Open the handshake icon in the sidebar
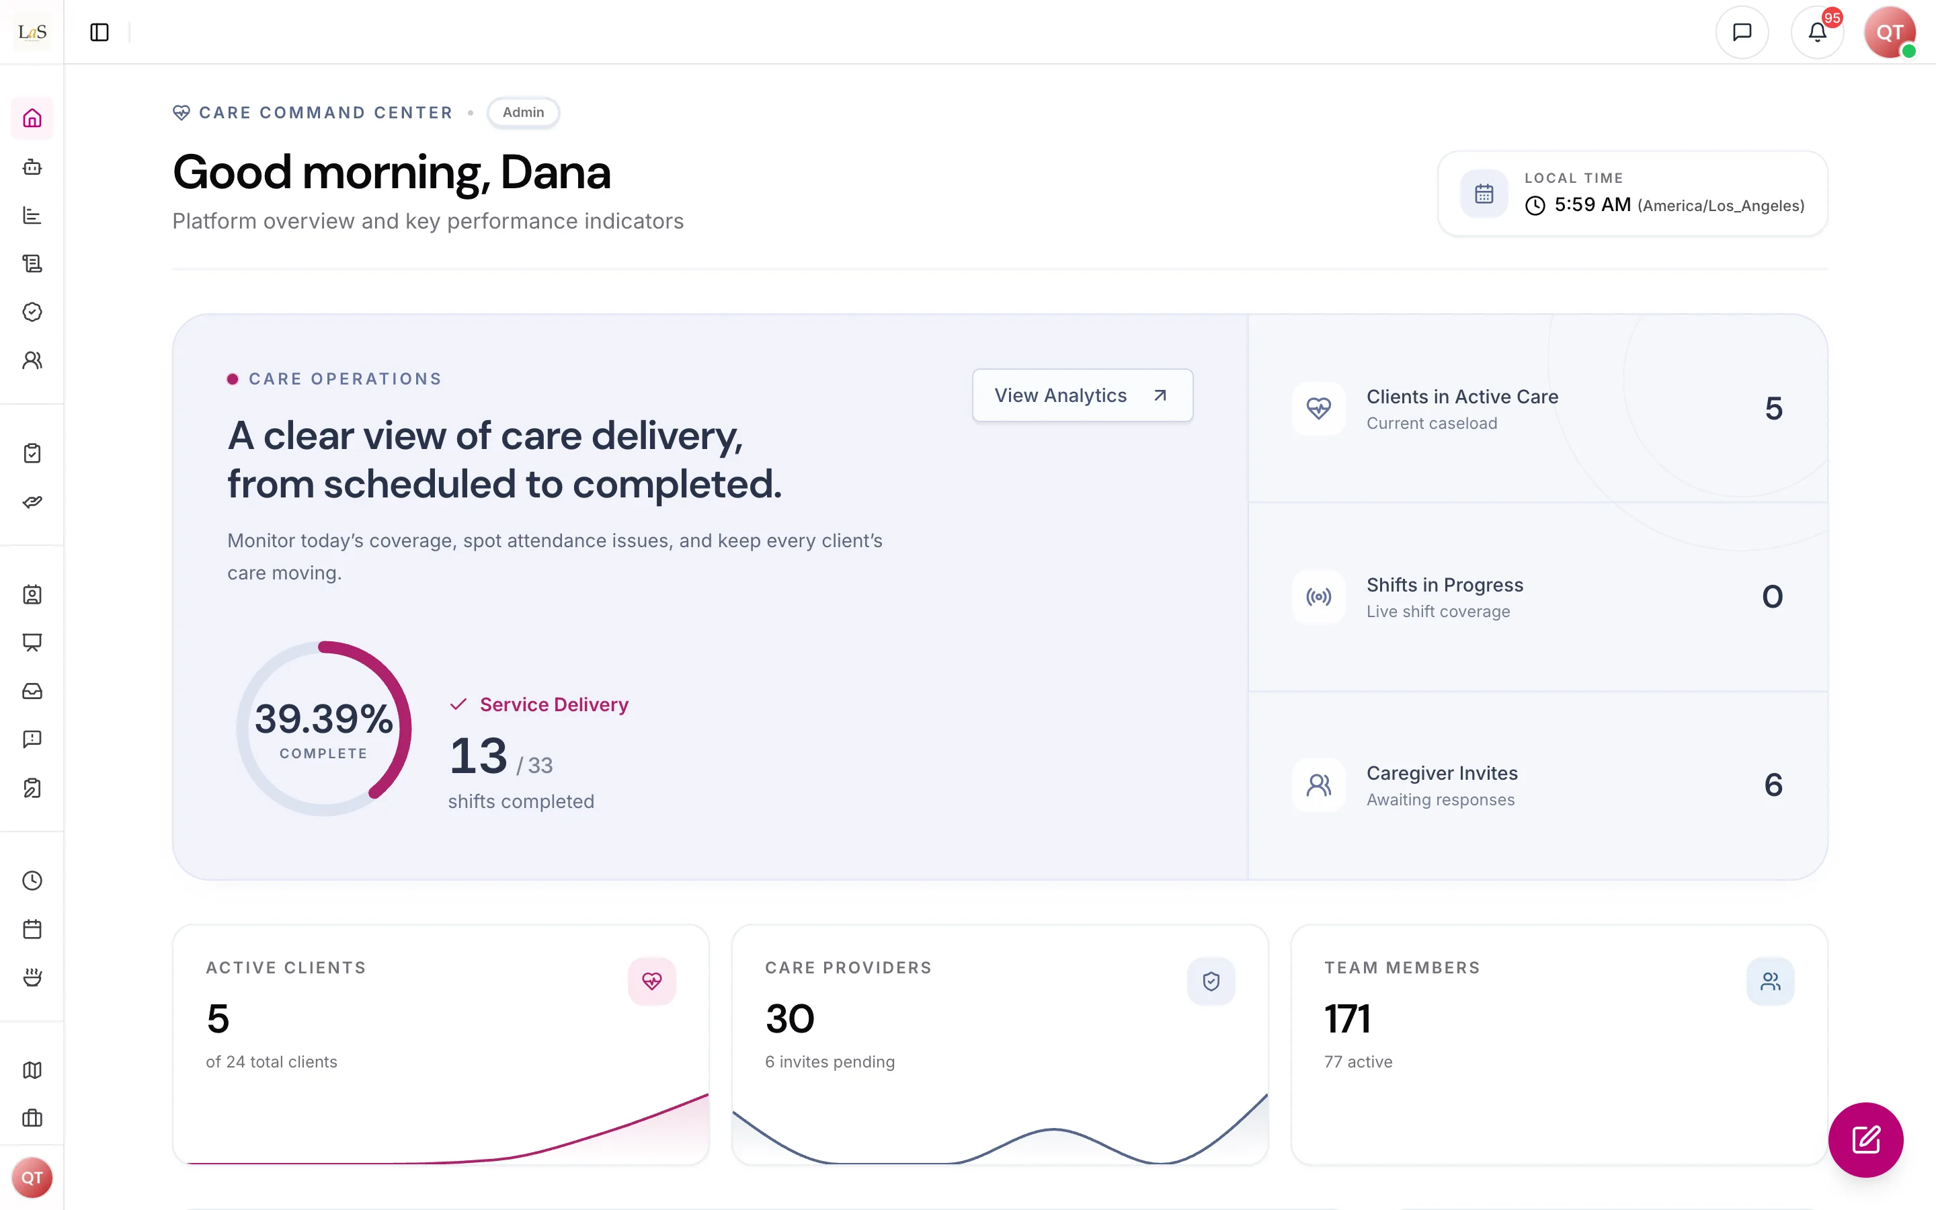Viewport: 1936px width, 1210px height. 32,501
